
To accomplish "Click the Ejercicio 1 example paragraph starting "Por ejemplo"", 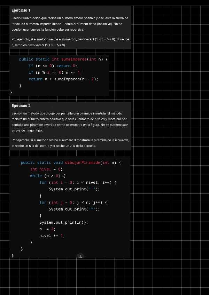I will coord(70,42).
